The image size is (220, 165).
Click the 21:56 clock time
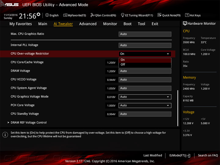pos(28,16)
